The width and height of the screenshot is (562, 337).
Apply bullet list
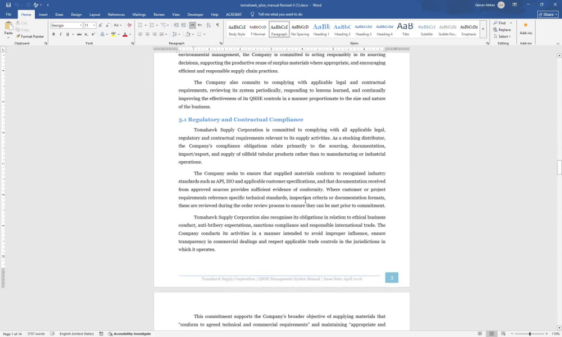pyautogui.click(x=140, y=25)
